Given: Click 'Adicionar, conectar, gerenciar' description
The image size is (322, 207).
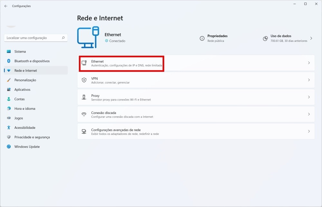Looking at the screenshot, I should click(110, 82).
